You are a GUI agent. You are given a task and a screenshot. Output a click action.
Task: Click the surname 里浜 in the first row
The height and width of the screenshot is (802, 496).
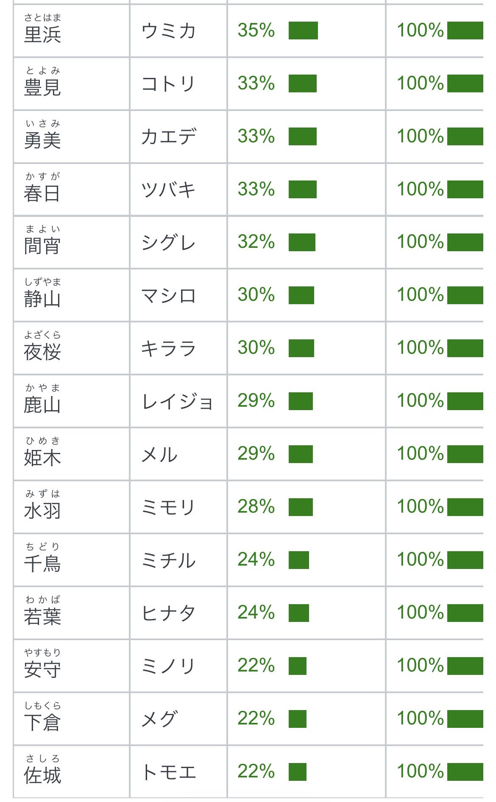[42, 34]
